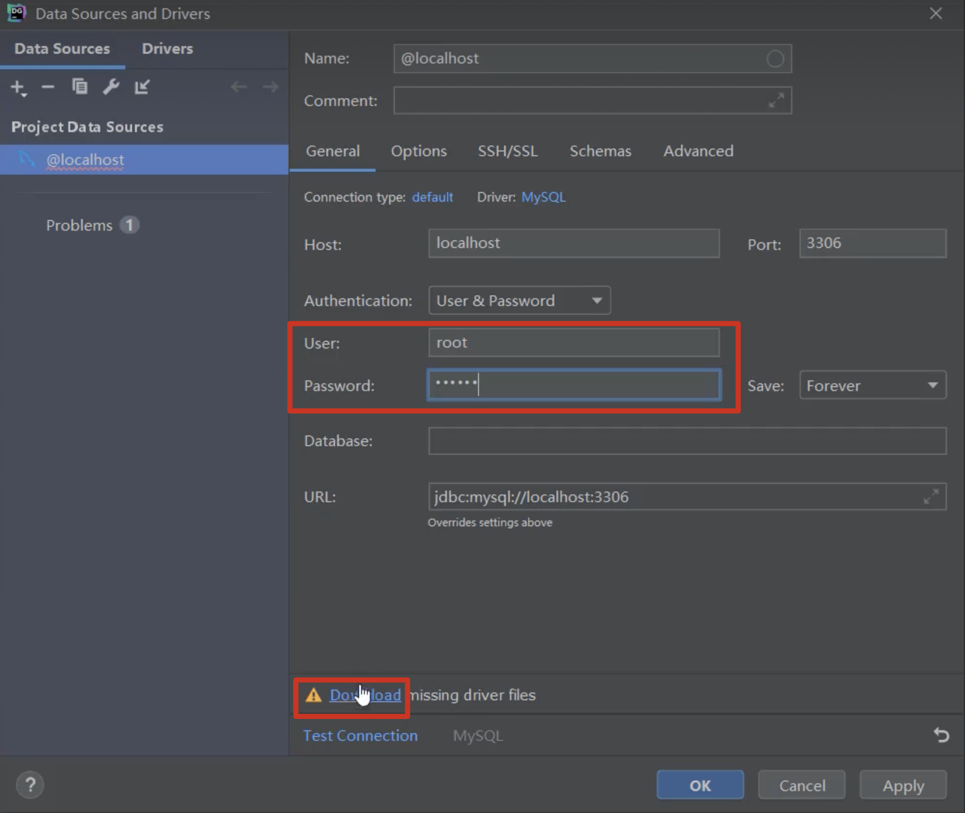The width and height of the screenshot is (965, 813).
Task: Go forward with the right arrow icon
Action: [x=271, y=86]
